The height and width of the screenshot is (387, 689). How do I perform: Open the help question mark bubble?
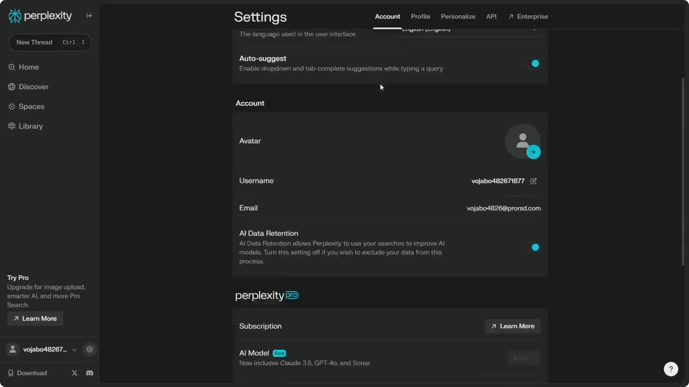point(671,369)
